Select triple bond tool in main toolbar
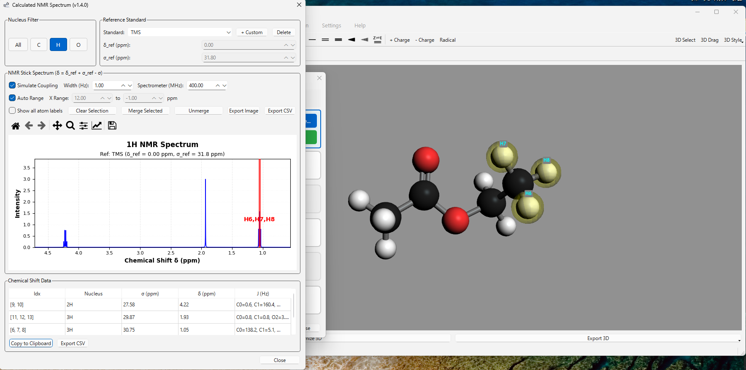Viewport: 746px width, 370px height. (x=338, y=40)
